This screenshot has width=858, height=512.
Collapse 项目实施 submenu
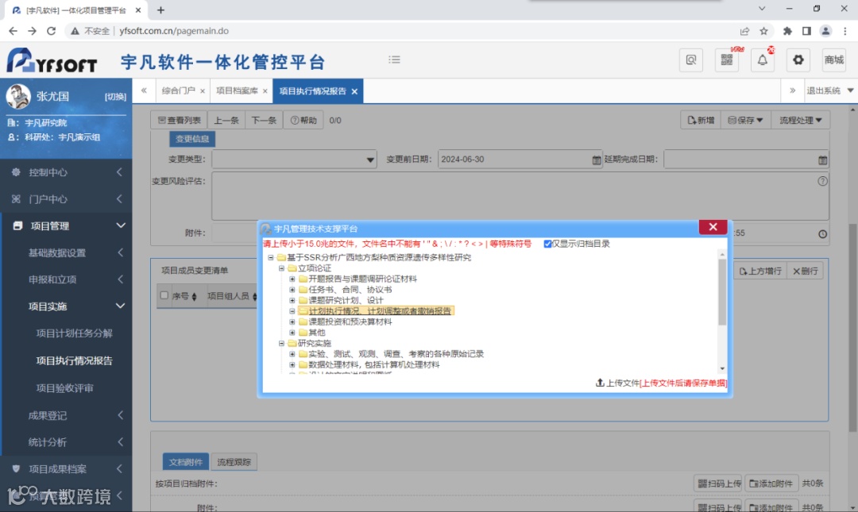click(x=66, y=306)
